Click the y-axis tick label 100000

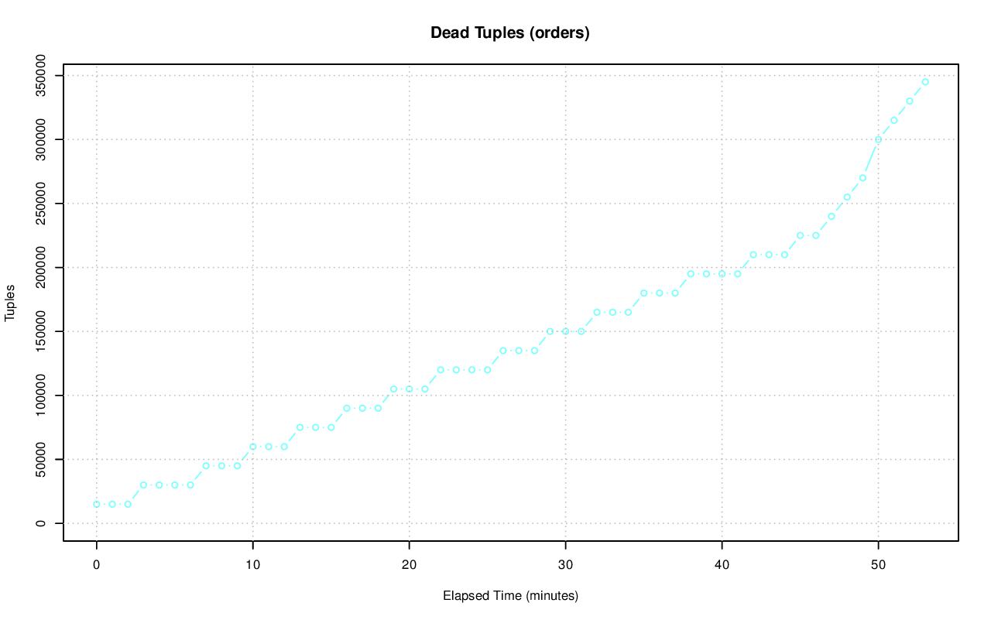[42, 396]
